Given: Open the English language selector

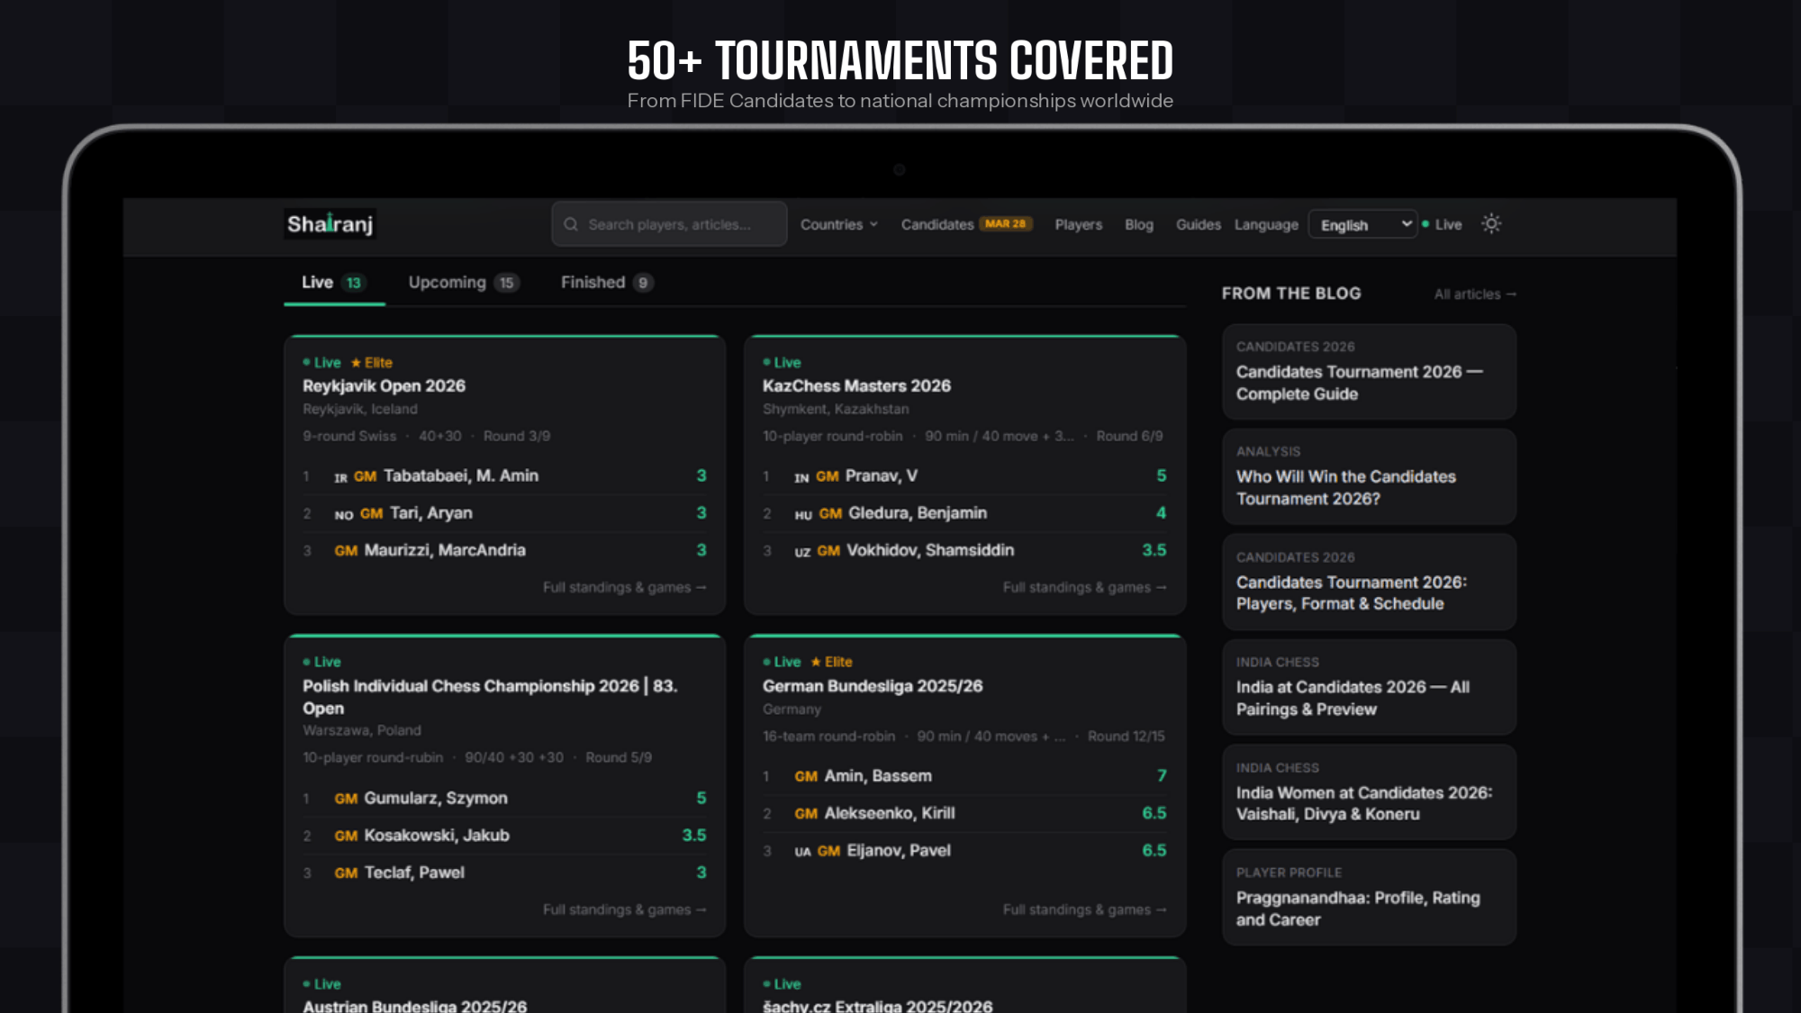Looking at the screenshot, I should coord(1363,224).
